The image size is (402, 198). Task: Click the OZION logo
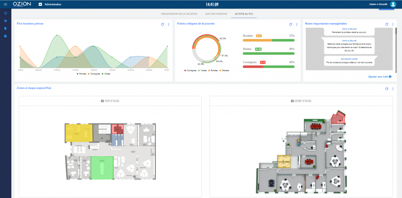(22, 4)
